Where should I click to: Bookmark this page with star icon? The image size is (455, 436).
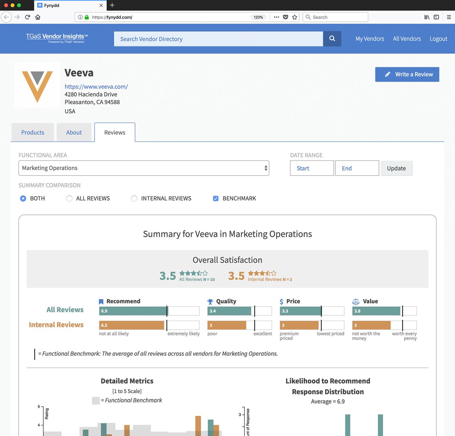click(295, 17)
